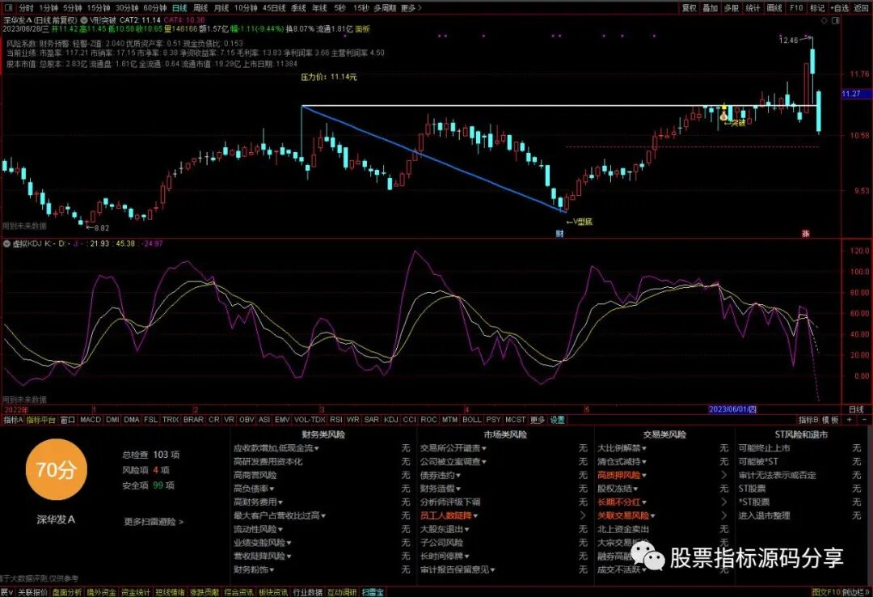Click the V形突破 indicator round icon
Screen dimensions: 873x597
[x=85, y=20]
